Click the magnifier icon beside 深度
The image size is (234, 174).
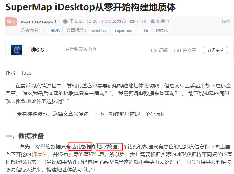pos(45,153)
